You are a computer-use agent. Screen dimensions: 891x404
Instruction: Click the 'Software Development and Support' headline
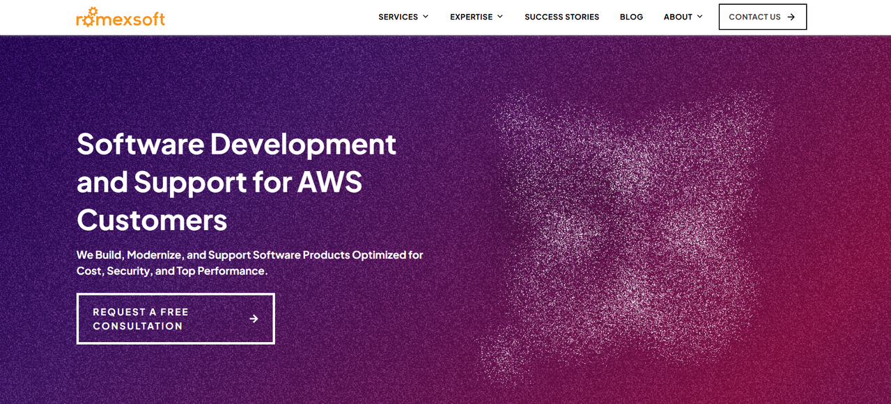point(237,181)
